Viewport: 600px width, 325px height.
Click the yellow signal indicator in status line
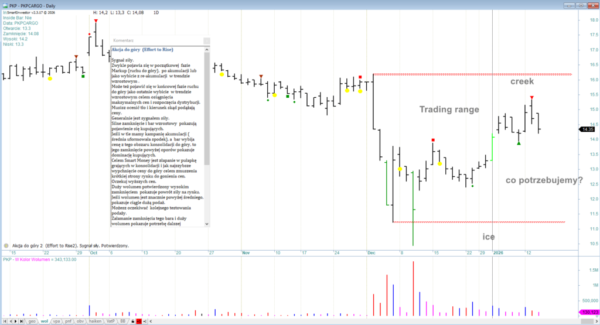[6, 246]
